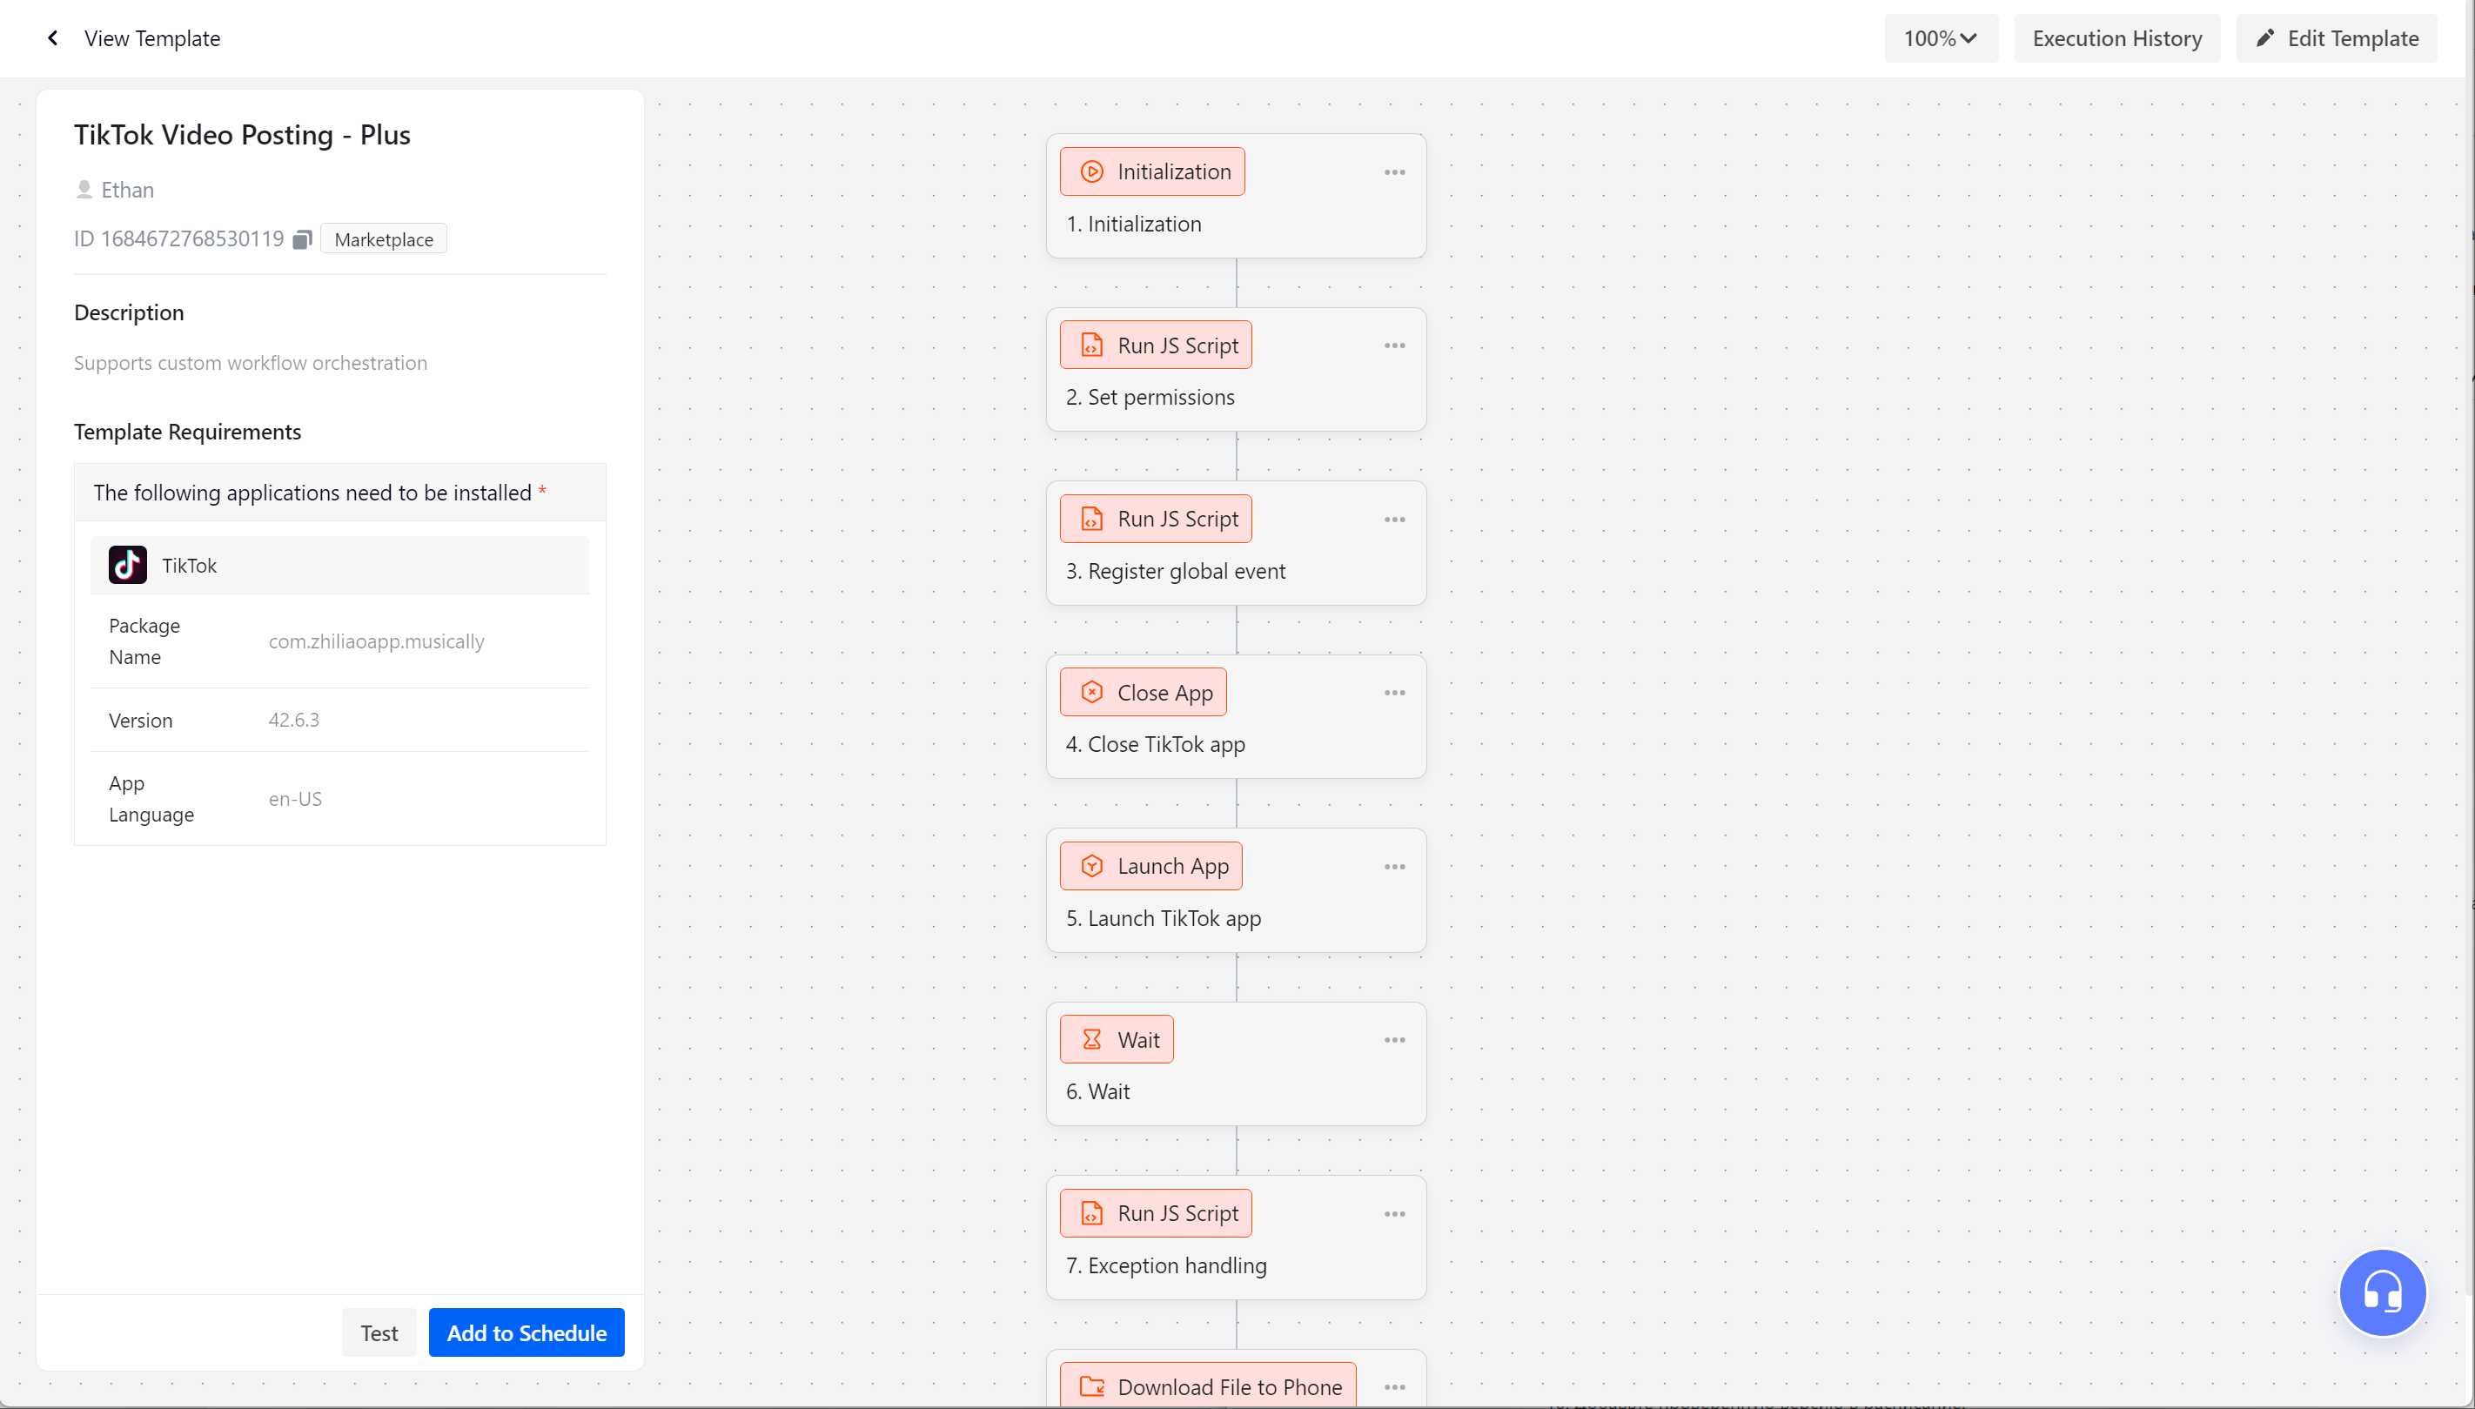Click the Edit Template button
The width and height of the screenshot is (2475, 1409).
tap(2337, 37)
